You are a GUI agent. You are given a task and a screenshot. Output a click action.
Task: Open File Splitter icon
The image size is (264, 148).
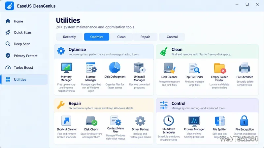coord(220,121)
